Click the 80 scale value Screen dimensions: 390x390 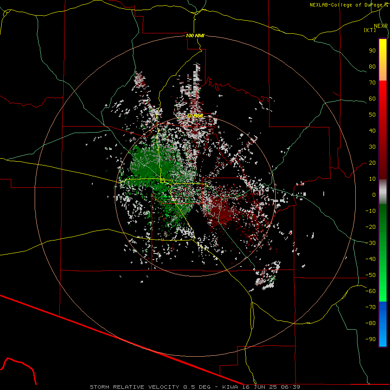click(x=372, y=67)
